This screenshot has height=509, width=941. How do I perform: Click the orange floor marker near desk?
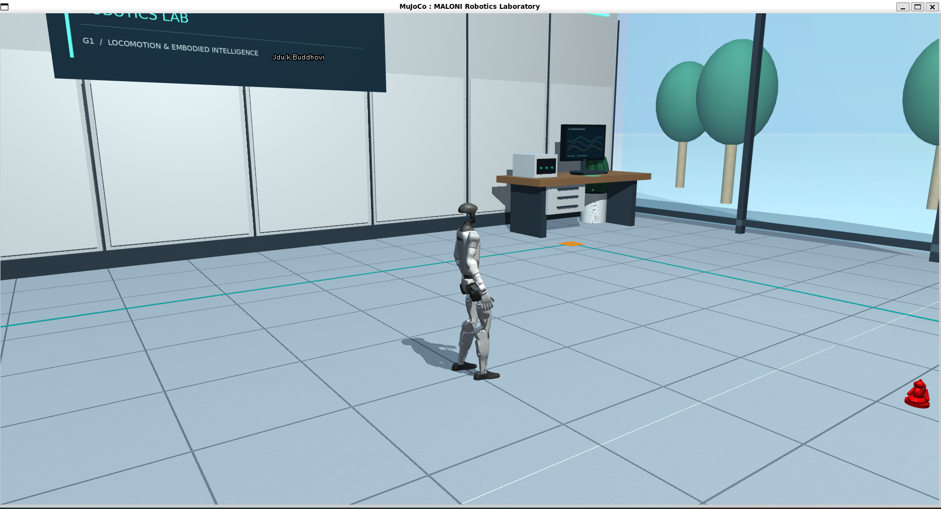[571, 244]
